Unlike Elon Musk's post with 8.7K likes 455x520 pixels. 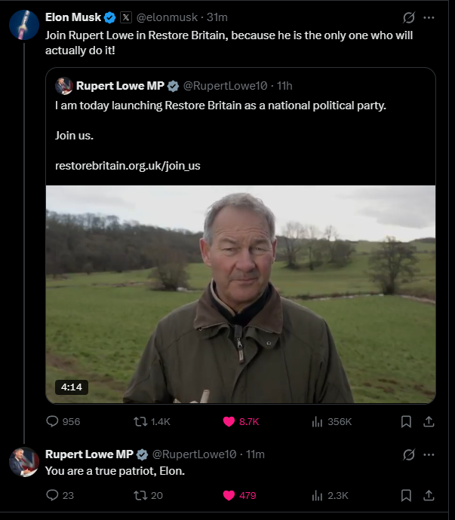coord(229,422)
